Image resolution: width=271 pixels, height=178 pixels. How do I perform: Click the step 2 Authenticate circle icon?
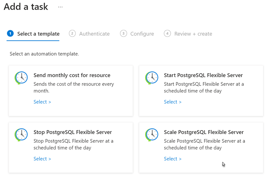pos(72,34)
